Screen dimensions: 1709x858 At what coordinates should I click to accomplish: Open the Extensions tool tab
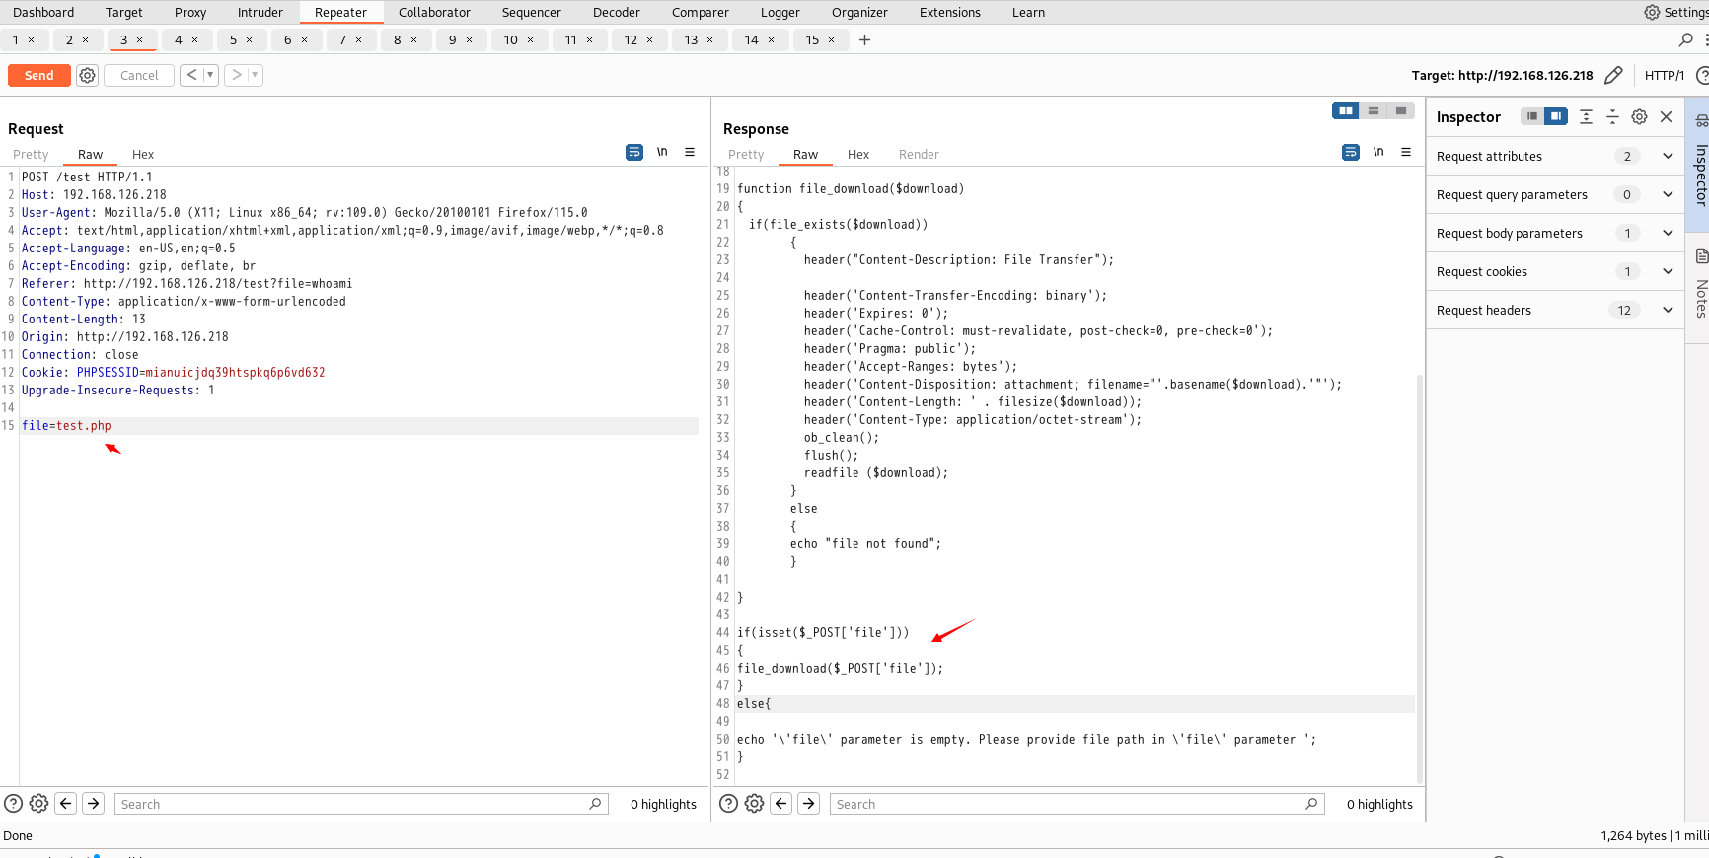[950, 12]
